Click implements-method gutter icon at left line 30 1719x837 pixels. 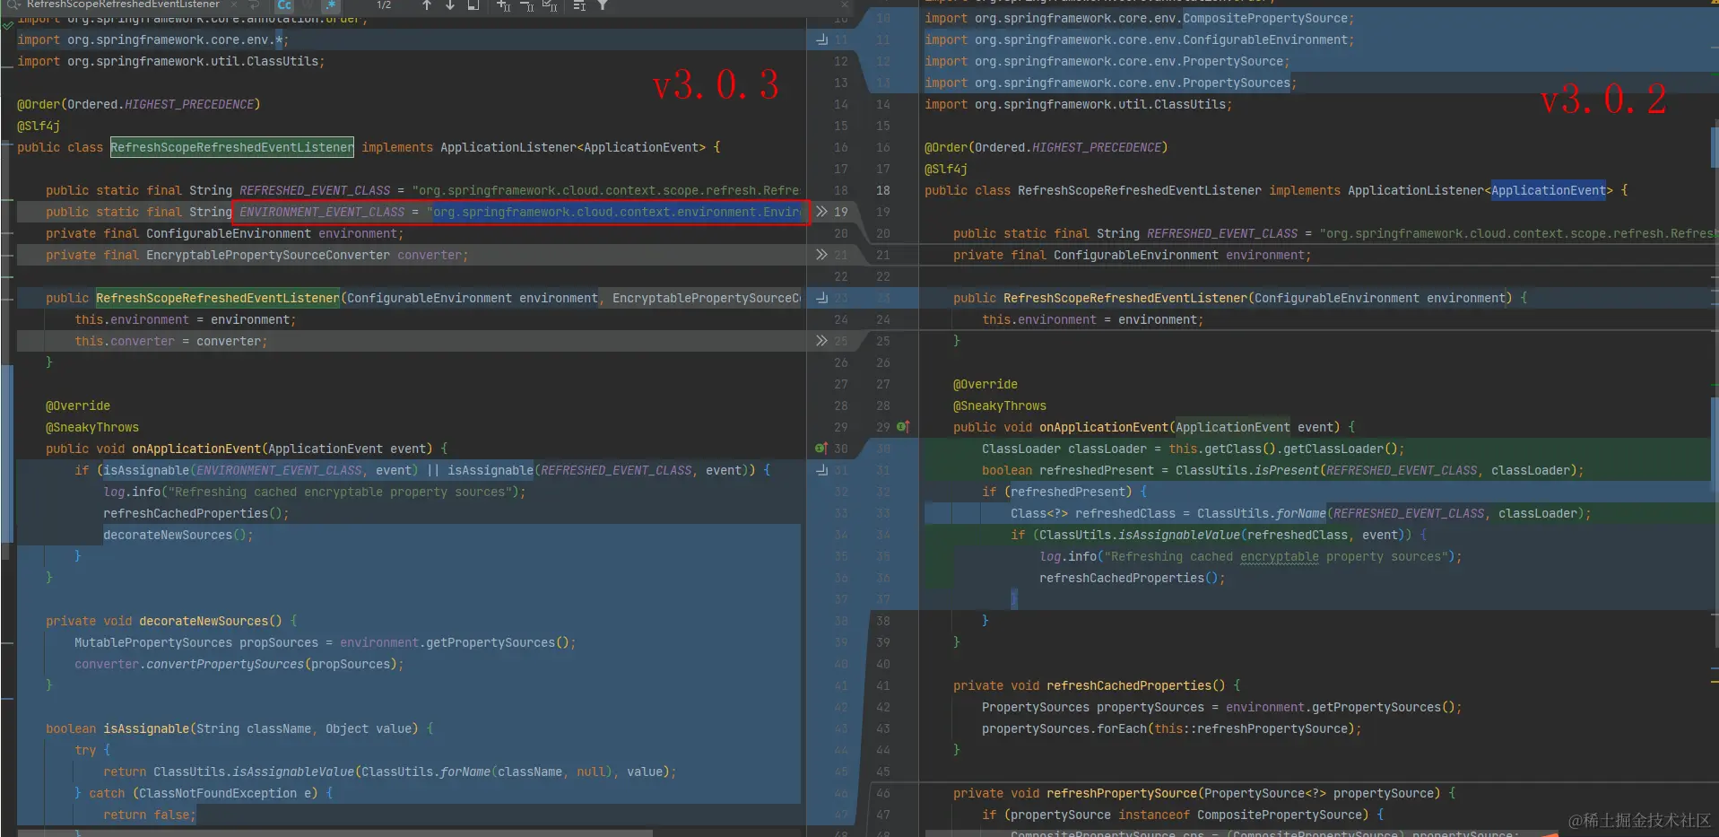[x=820, y=449]
